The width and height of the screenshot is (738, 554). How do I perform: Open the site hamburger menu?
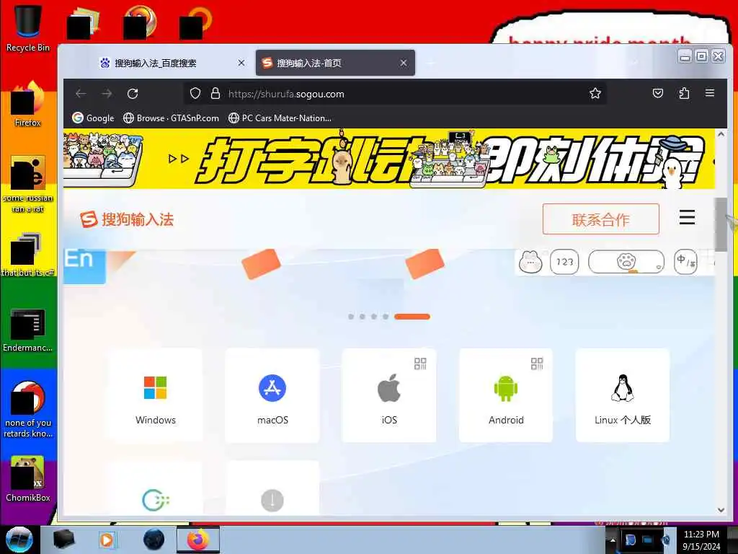pos(687,218)
